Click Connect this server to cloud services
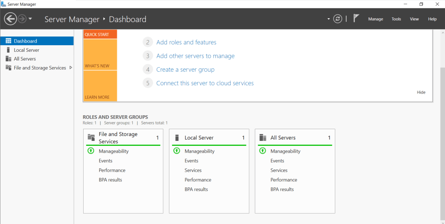445x224 pixels. coord(205,83)
